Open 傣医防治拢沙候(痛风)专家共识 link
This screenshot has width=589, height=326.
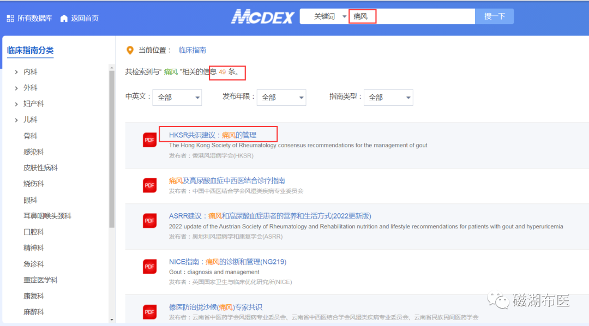pyautogui.click(x=215, y=307)
